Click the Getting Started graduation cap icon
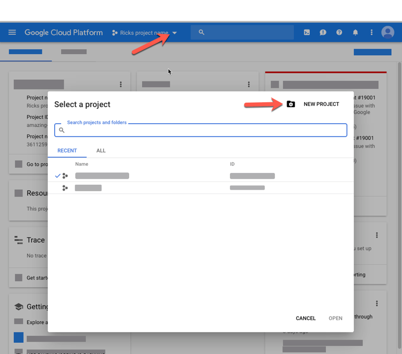Image resolution: width=402 pixels, height=354 pixels. coord(18,307)
